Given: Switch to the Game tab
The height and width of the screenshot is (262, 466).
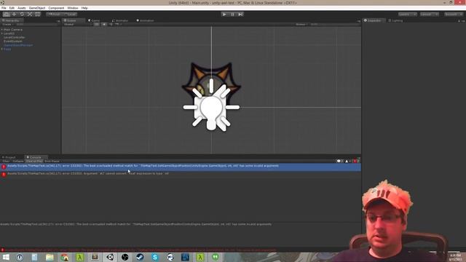Looking at the screenshot, I should 94,20.
